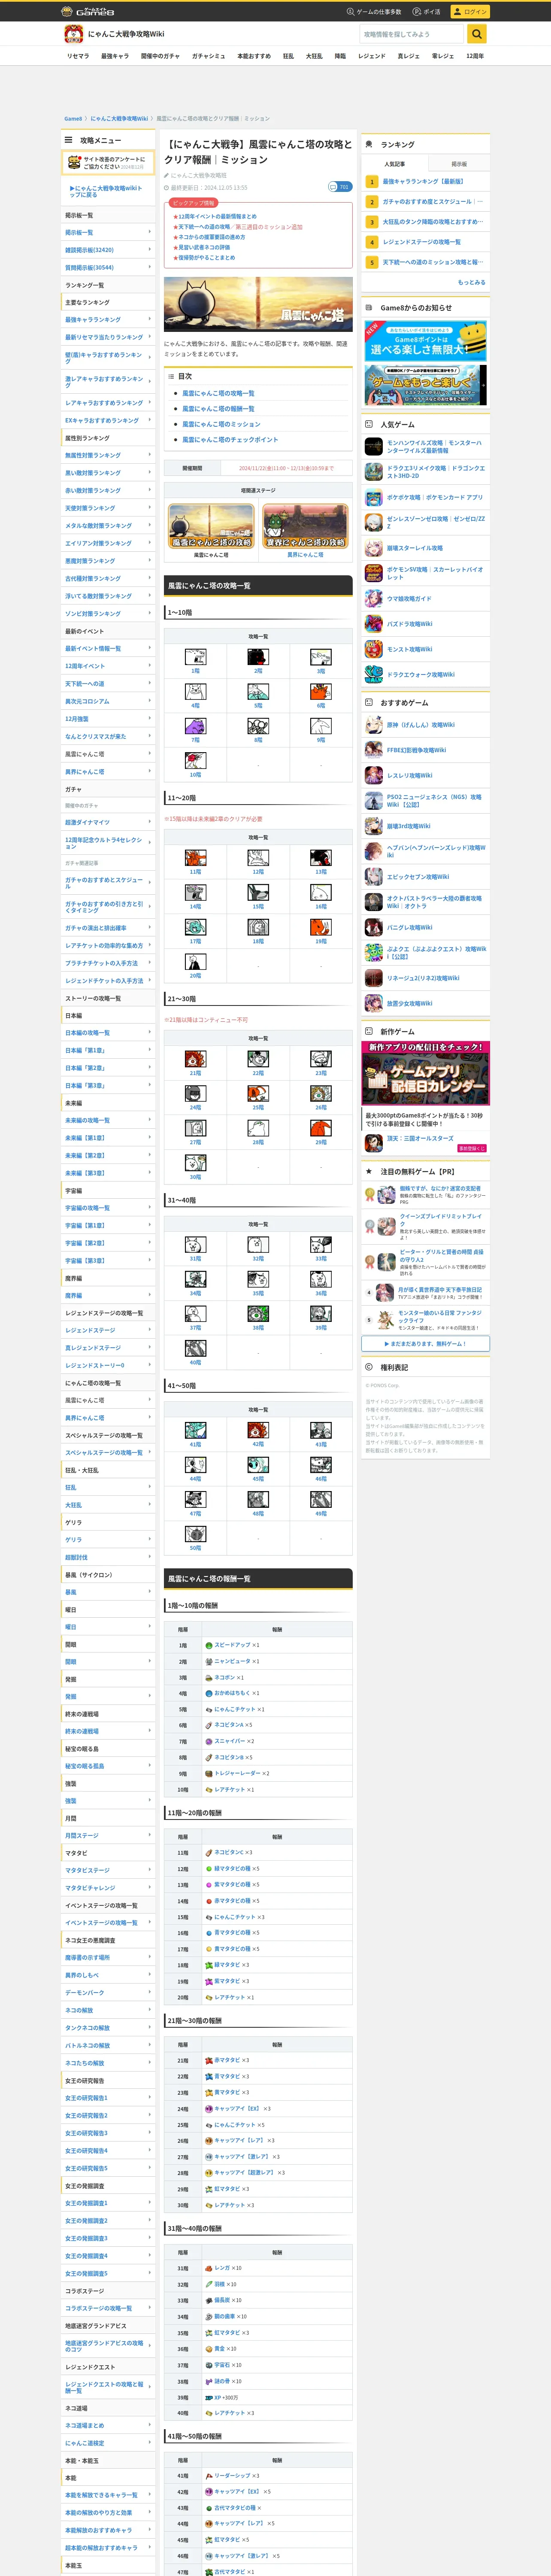The image size is (551, 2576).
Task: Open 開催中のガチャ in the navigation bar
Action: [x=160, y=56]
